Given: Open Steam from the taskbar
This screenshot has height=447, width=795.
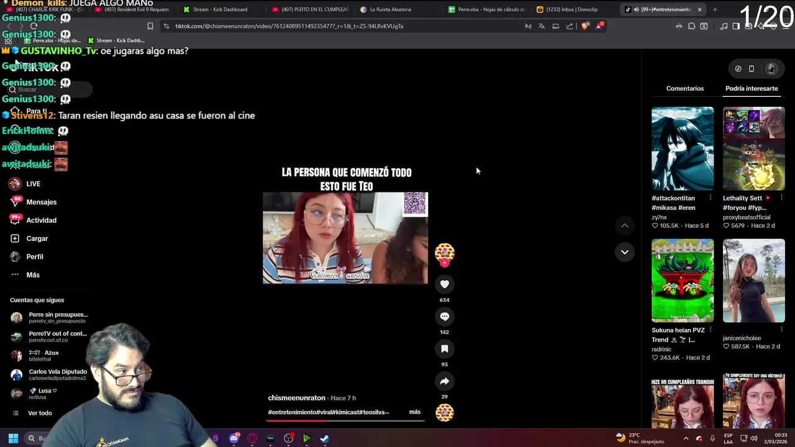Looking at the screenshot, I should 324,438.
